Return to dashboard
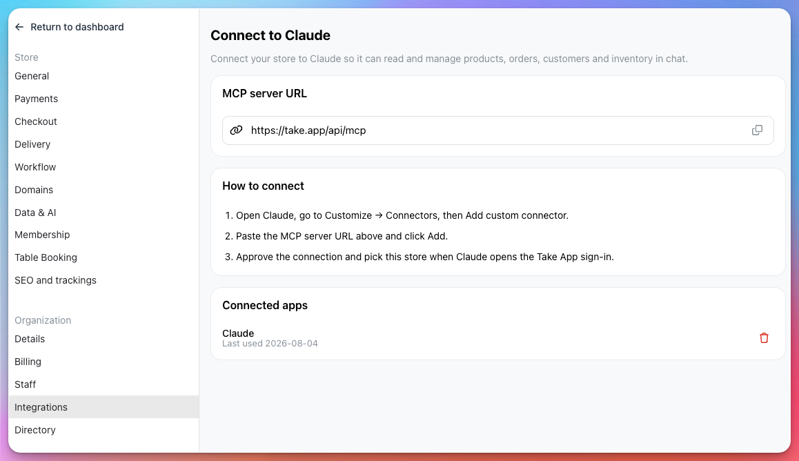The width and height of the screenshot is (799, 461). tap(77, 27)
